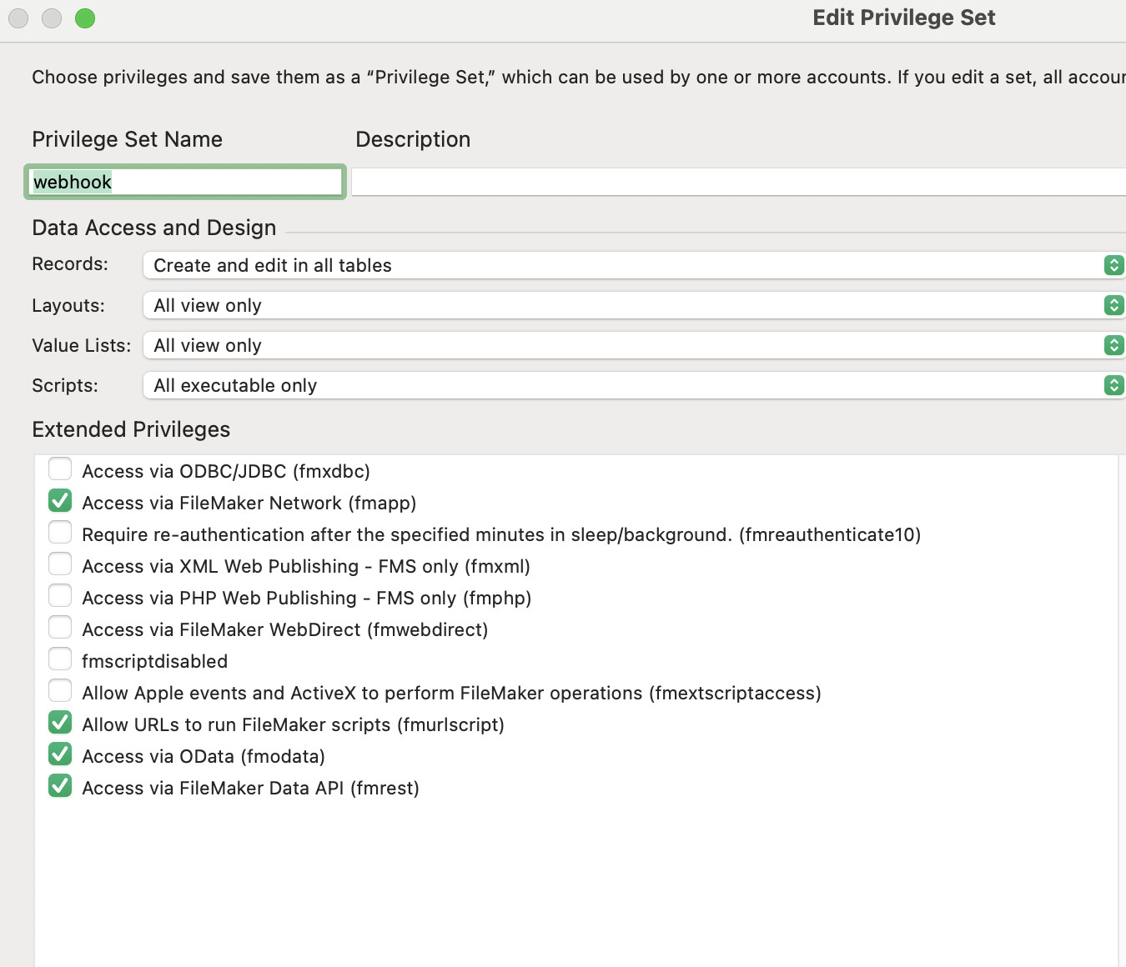Click the green stepper arrows for Scripts
The height and width of the screenshot is (967, 1126).
point(1113,385)
